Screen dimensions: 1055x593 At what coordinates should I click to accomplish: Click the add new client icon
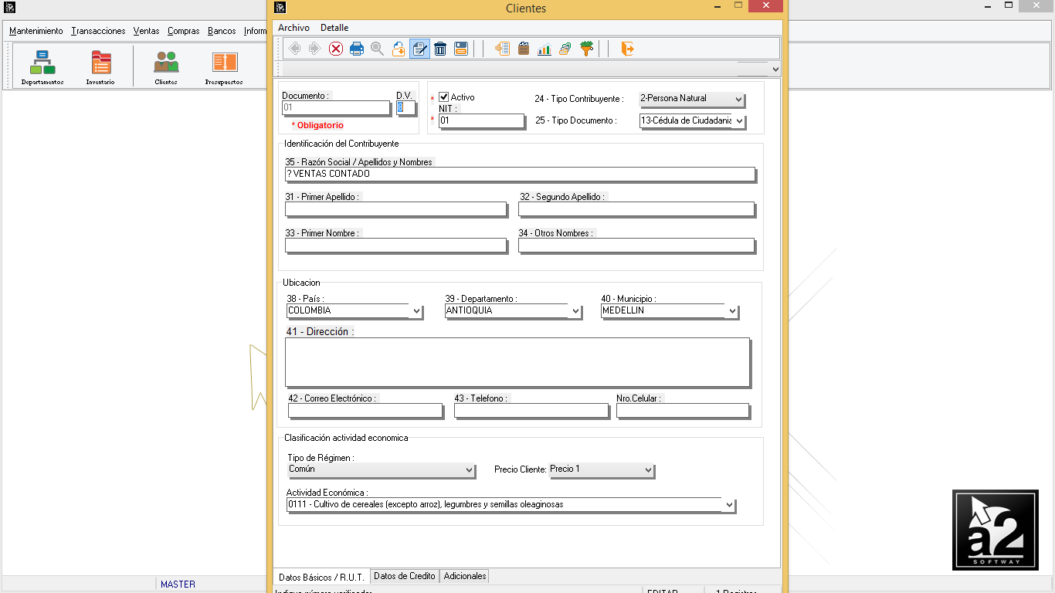click(x=399, y=49)
